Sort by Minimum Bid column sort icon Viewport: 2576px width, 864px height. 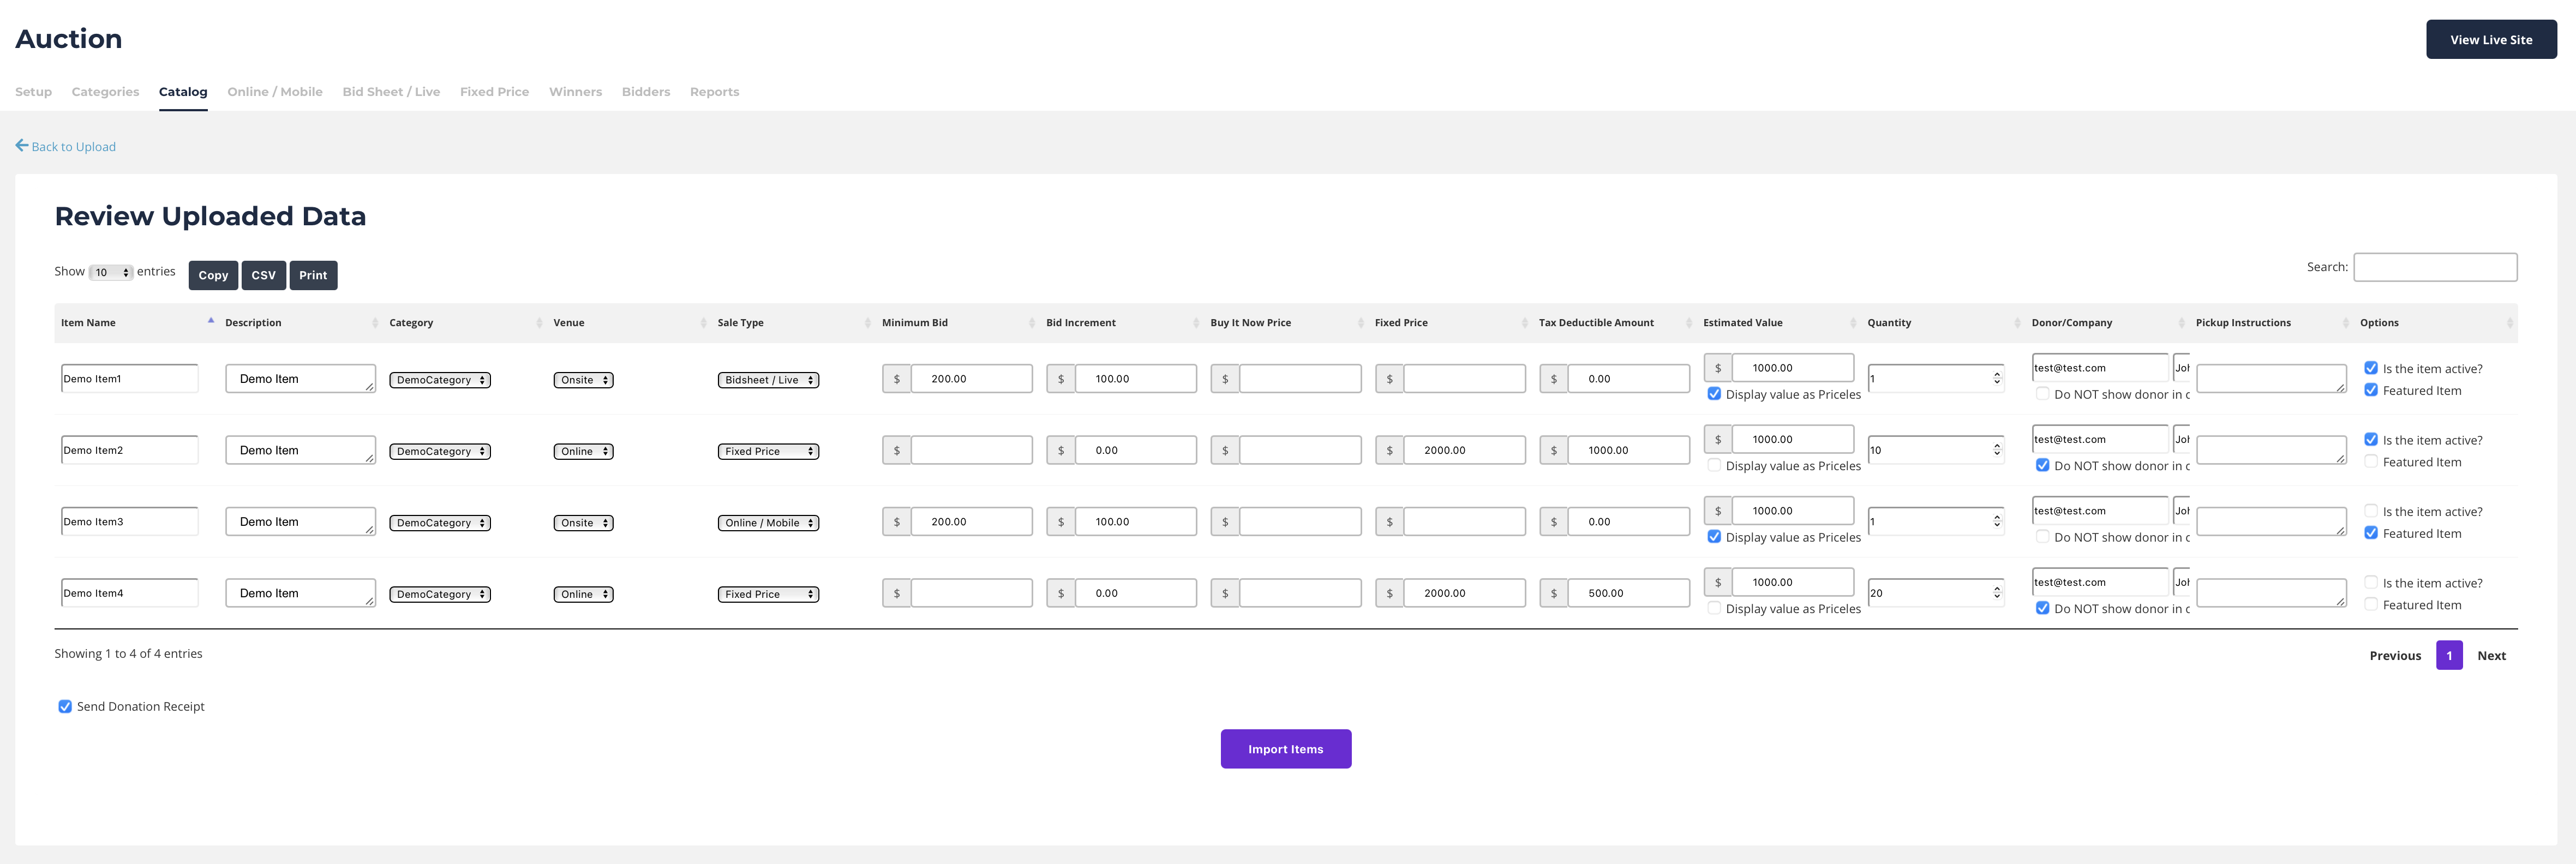[1032, 323]
